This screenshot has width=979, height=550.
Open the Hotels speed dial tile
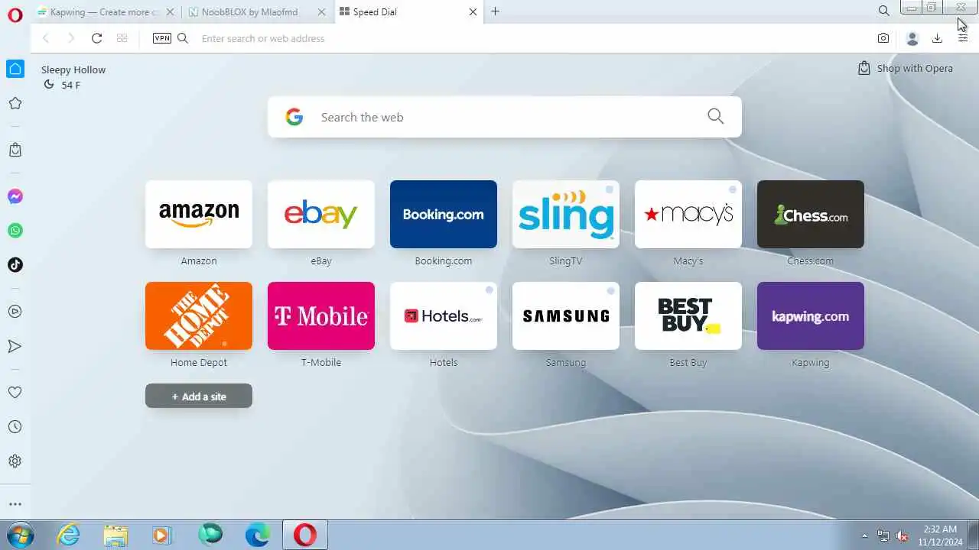point(444,315)
